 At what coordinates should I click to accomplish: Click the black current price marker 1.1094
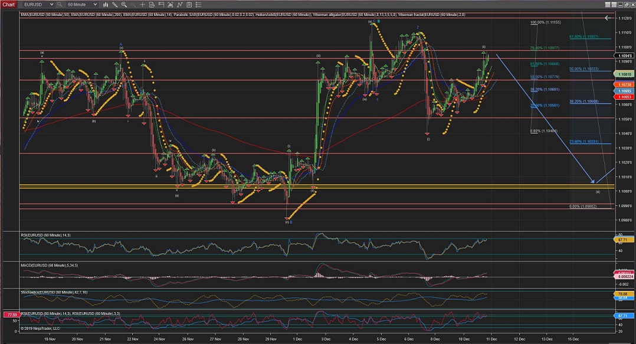tap(625, 55)
